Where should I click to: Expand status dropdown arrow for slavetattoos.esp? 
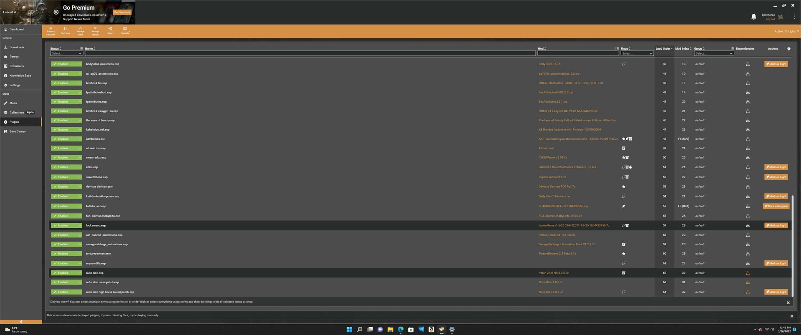tap(80, 177)
